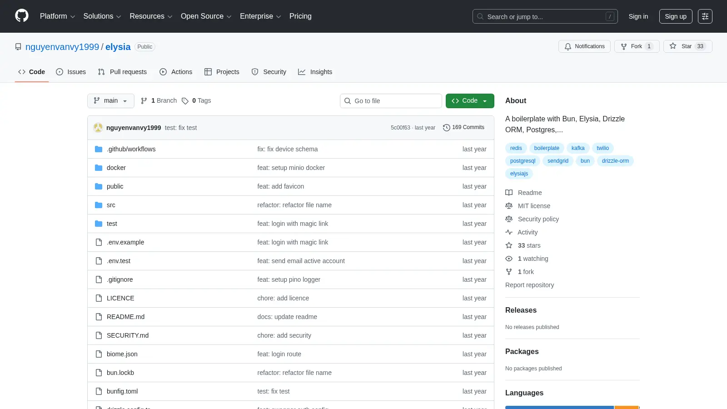Click the branch icon next to 1 Branch
Viewport: 727px width, 409px height.
pos(144,101)
